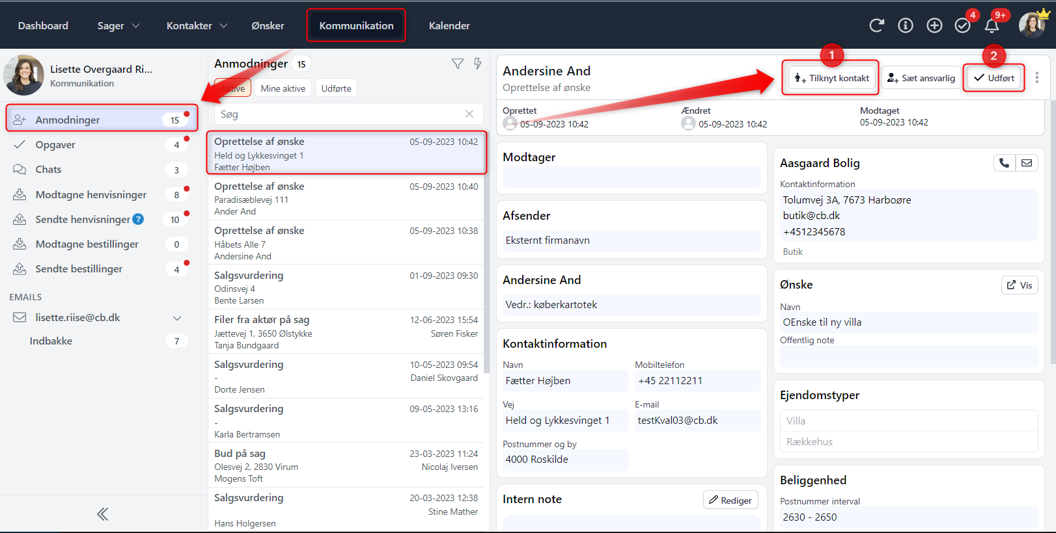Click the lightning bolt quick action icon

click(478, 64)
